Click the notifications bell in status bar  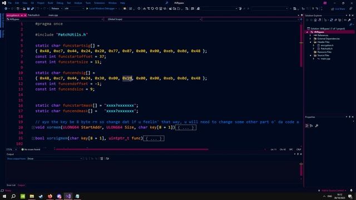tap(351, 191)
